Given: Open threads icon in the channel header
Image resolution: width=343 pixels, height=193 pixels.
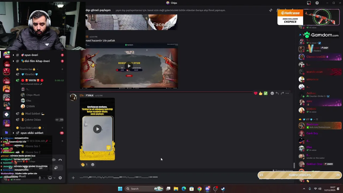Looking at the screenshot, I should (x=271, y=10).
